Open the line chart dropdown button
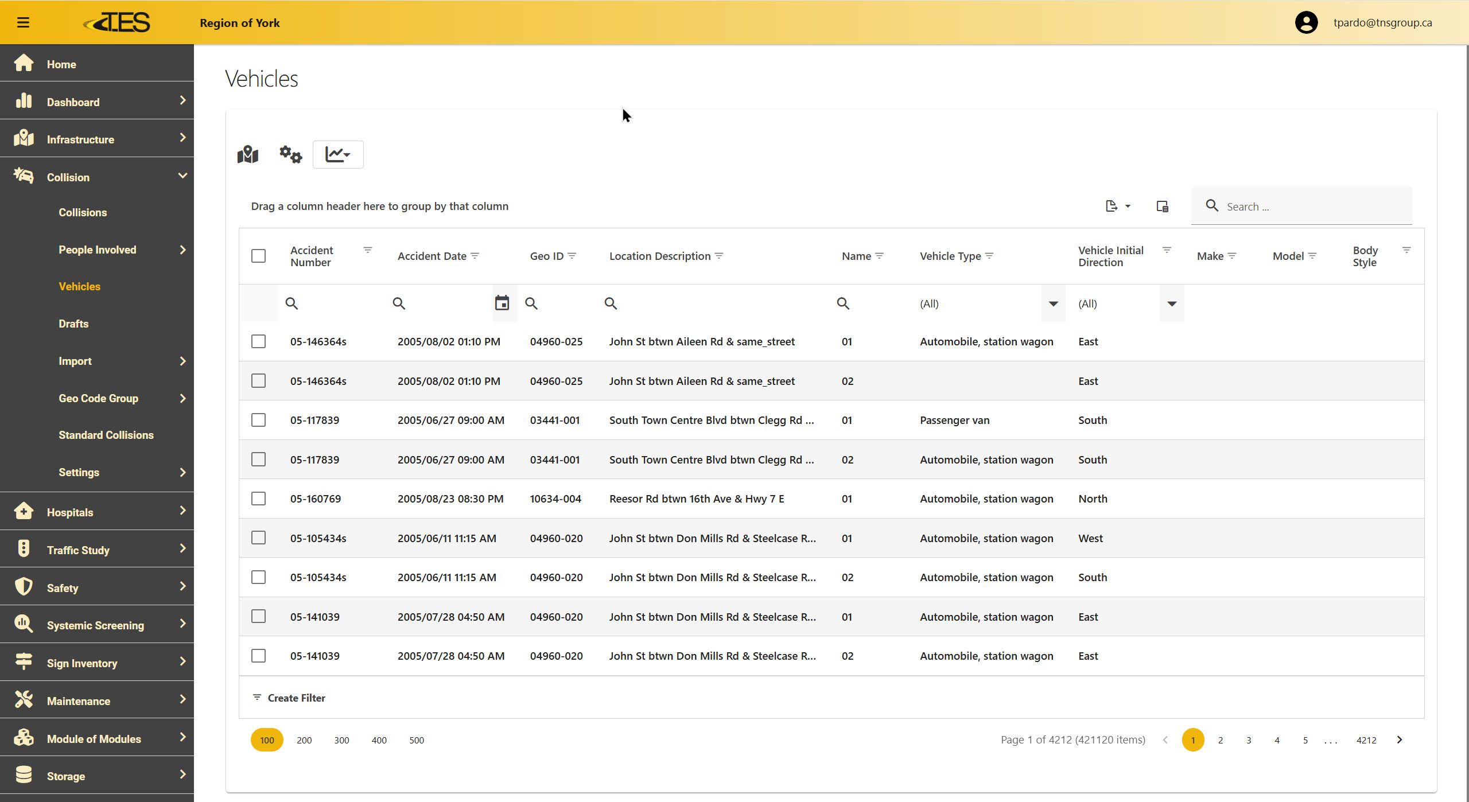1469x802 pixels. click(x=337, y=154)
